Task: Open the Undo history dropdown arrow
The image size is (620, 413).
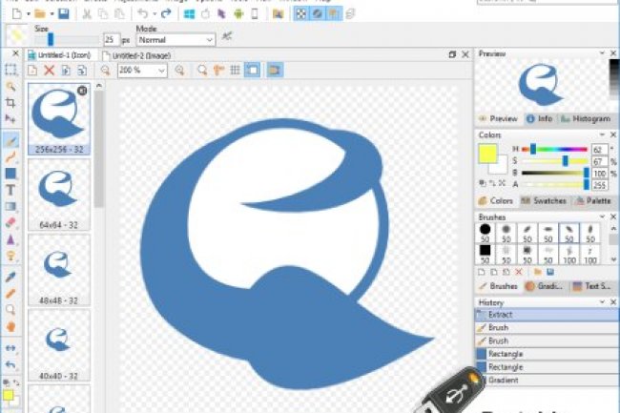Action: (155, 14)
